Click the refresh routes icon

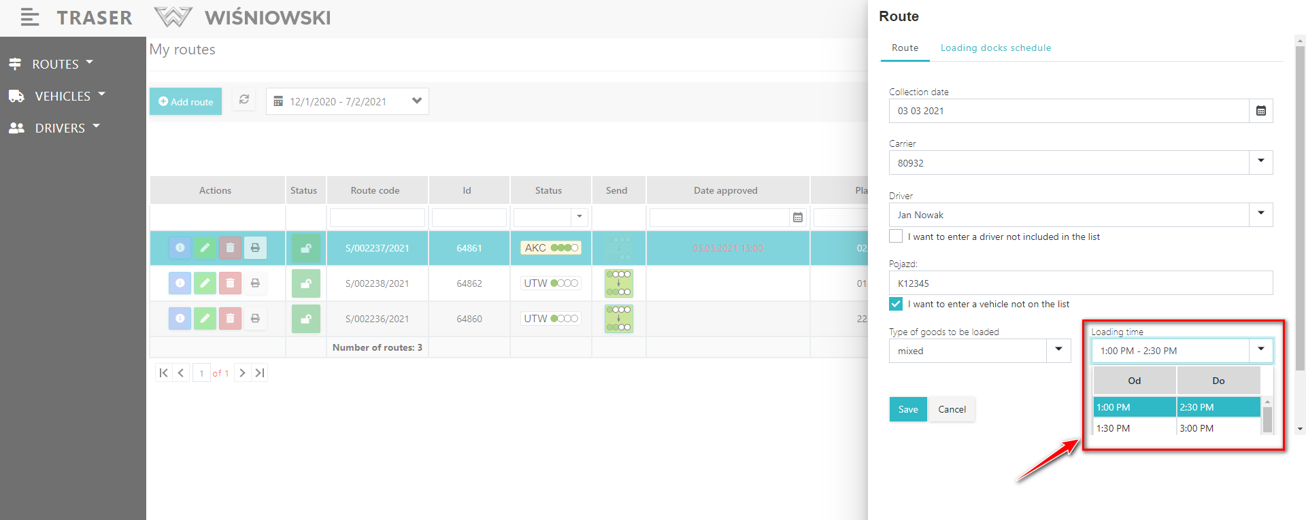[x=244, y=100]
